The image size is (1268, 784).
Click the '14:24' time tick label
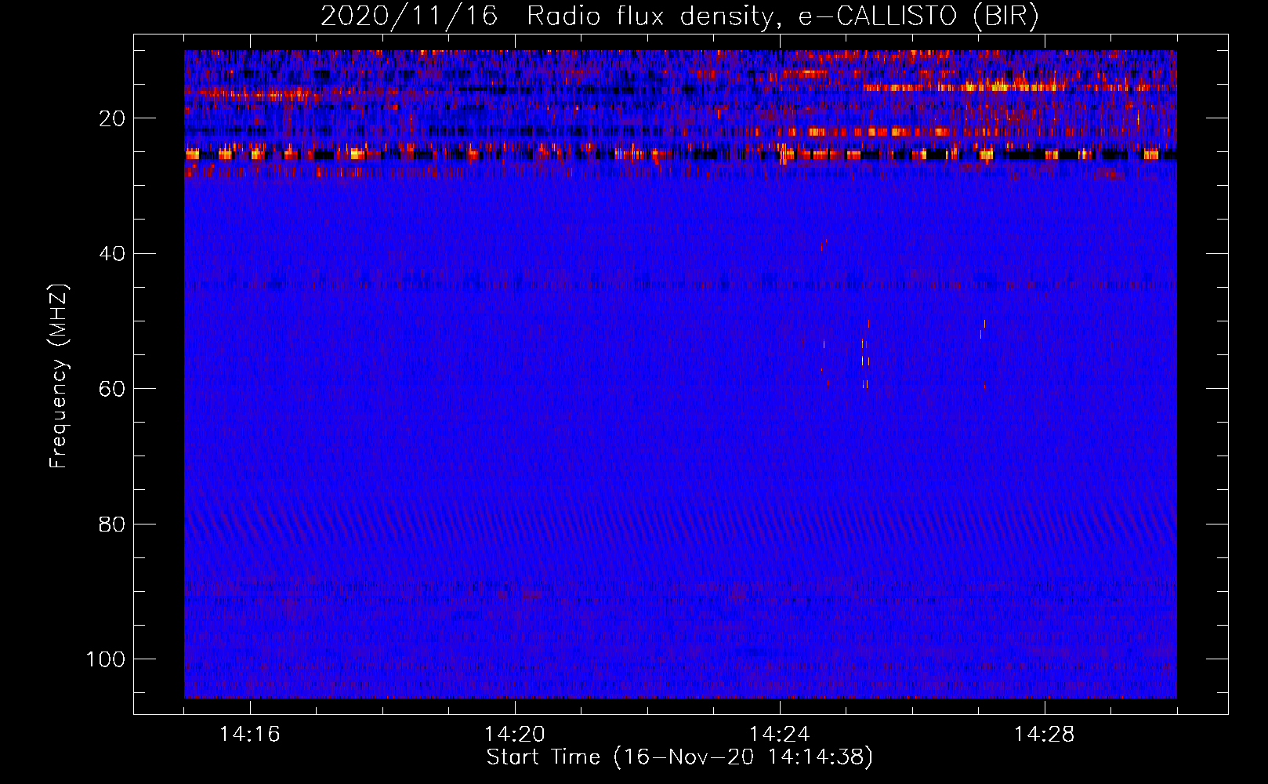click(x=780, y=735)
